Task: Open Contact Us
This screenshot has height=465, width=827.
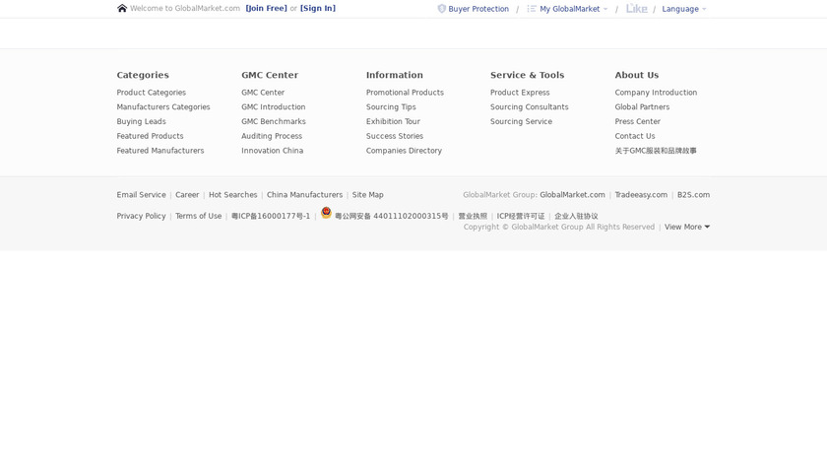Action: (635, 136)
